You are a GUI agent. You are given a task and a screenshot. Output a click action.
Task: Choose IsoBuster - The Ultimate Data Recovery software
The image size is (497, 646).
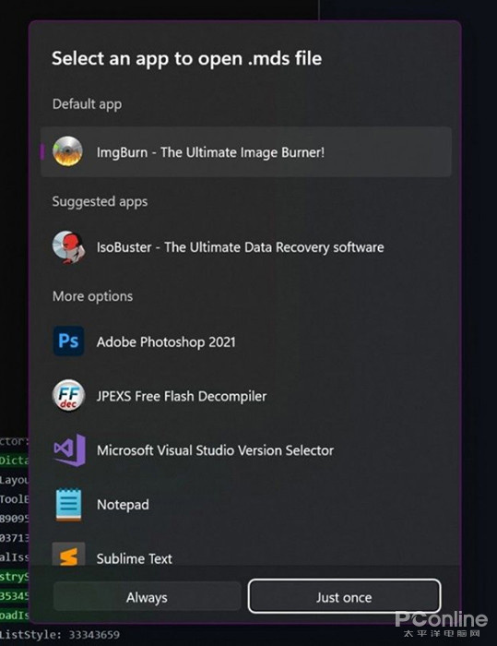(246, 247)
